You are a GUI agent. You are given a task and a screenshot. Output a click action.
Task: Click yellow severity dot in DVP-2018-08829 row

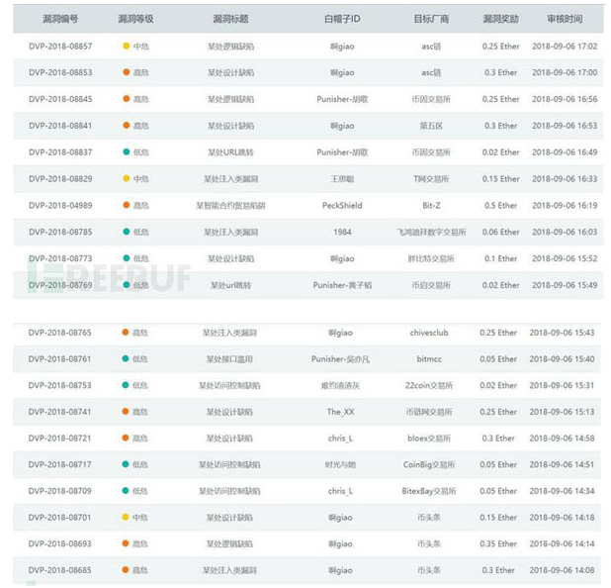click(126, 179)
